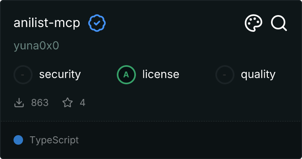Click the magnifying glass search icon
The height and width of the screenshot is (159, 302).
[x=279, y=23]
